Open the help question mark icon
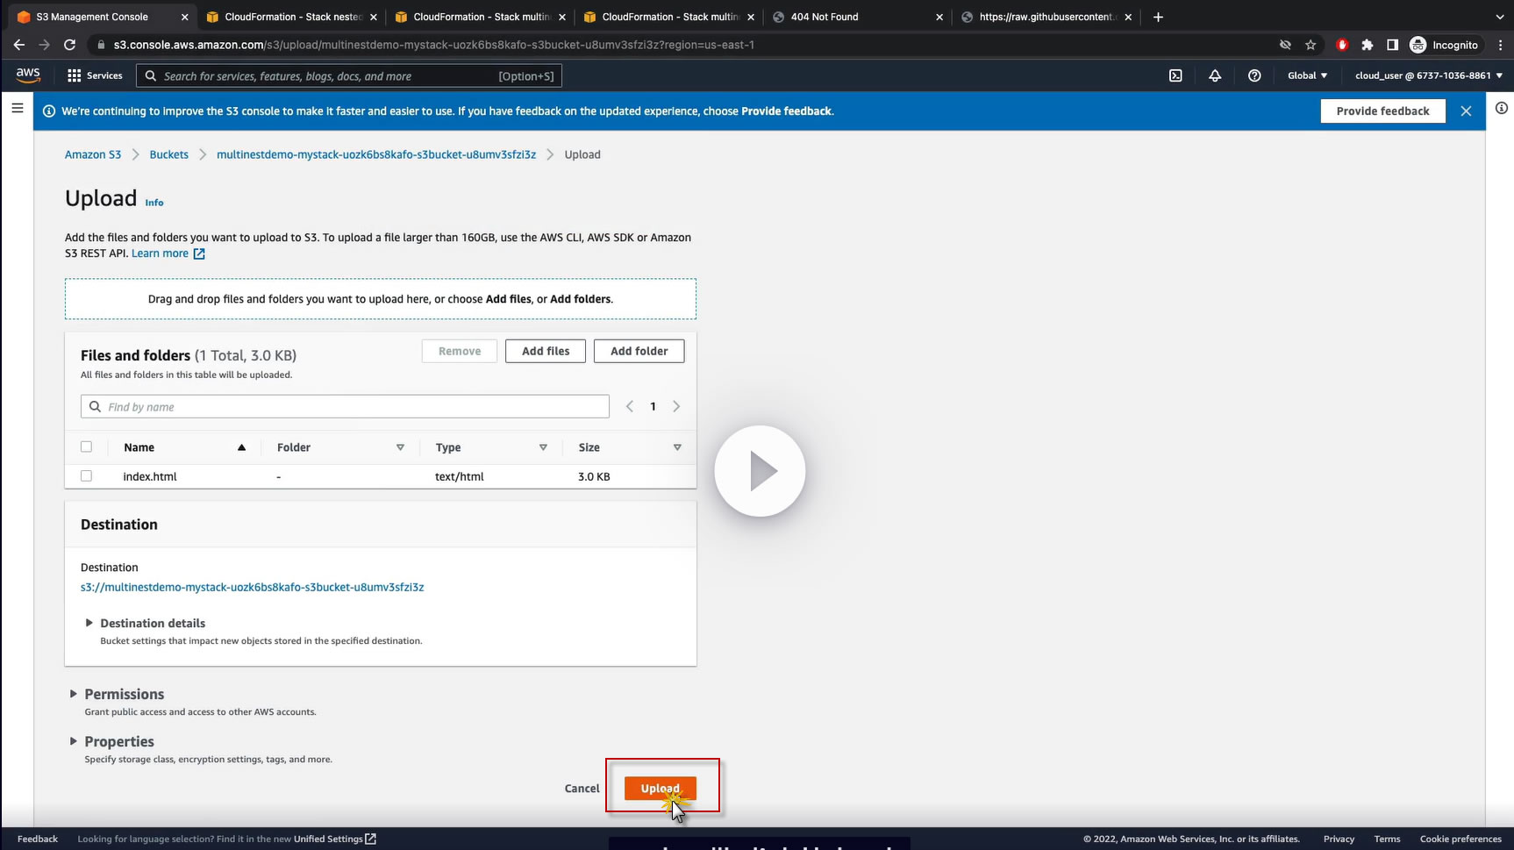The height and width of the screenshot is (850, 1514). click(1254, 75)
